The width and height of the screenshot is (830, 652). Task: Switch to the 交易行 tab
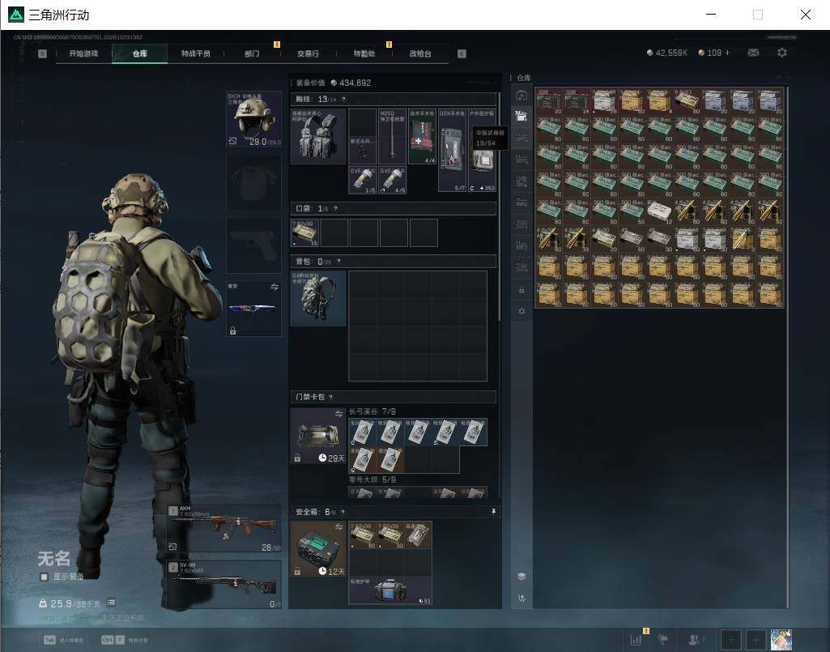pos(308,53)
